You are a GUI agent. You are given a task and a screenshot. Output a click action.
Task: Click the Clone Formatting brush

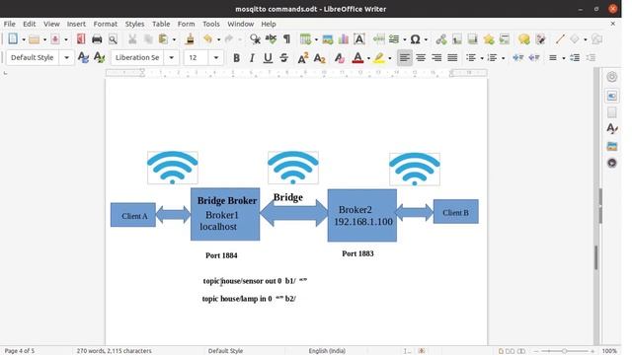click(x=190, y=39)
